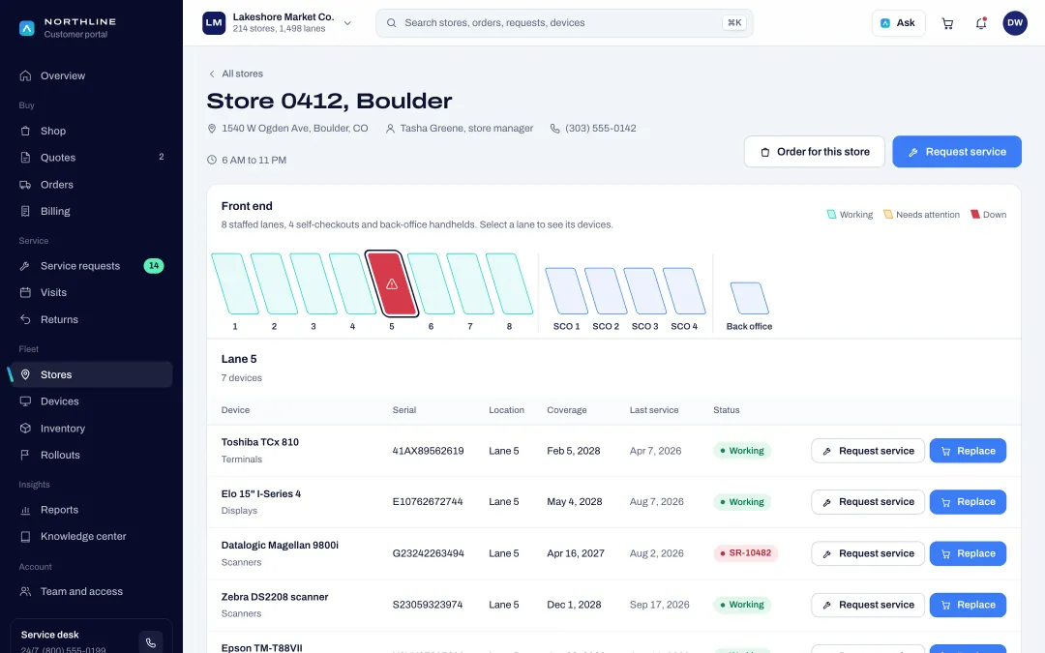Click the Needs attention legend swatch
The image size is (1045, 653).
887,215
